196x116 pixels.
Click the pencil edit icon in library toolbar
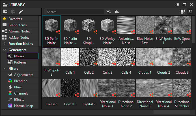click(21, 12)
